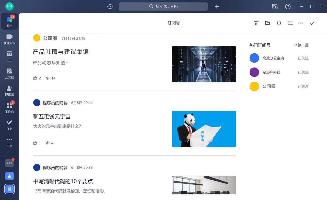Image resolution: width=327 pixels, height=200 pixels.
Task: Open article 产品吐槽与建议集锦
Action: 61,52
